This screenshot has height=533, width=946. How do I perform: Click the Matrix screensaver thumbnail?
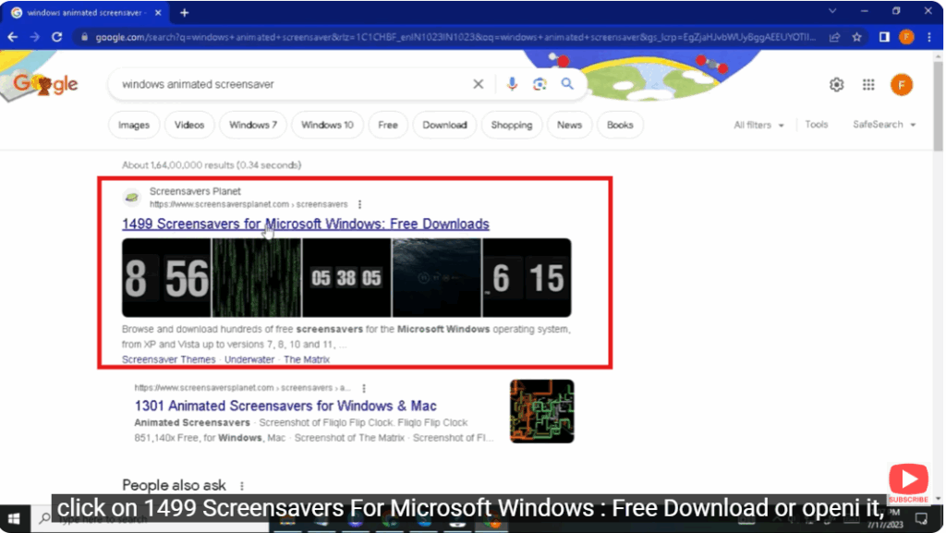[x=259, y=277]
